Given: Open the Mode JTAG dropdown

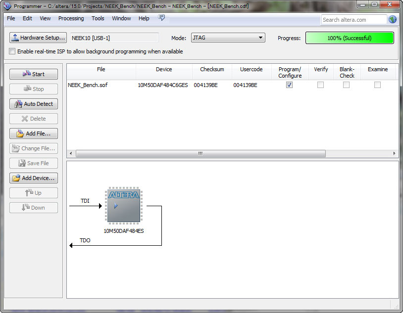Looking at the screenshot, I should pyautogui.click(x=228, y=38).
